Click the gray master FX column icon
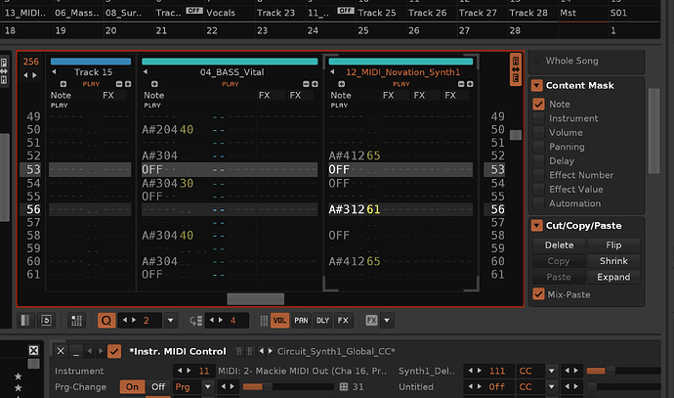 coord(371,320)
